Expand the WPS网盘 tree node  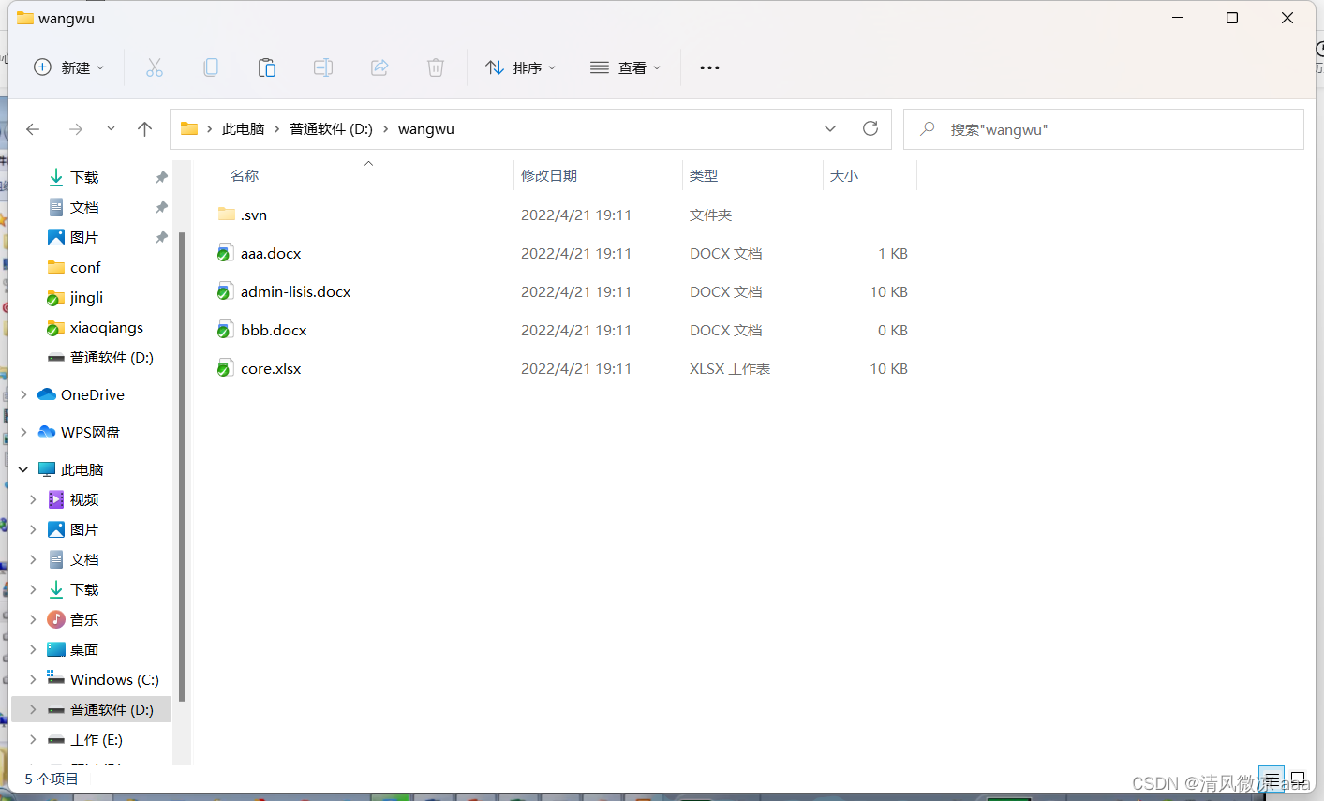click(x=23, y=432)
